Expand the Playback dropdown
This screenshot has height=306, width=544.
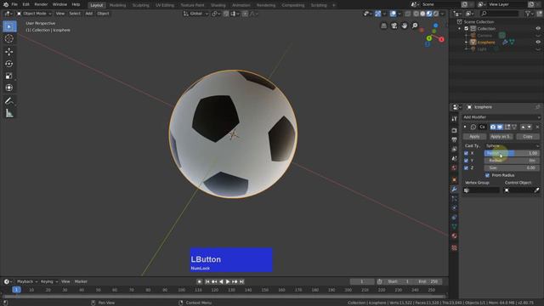click(x=27, y=281)
